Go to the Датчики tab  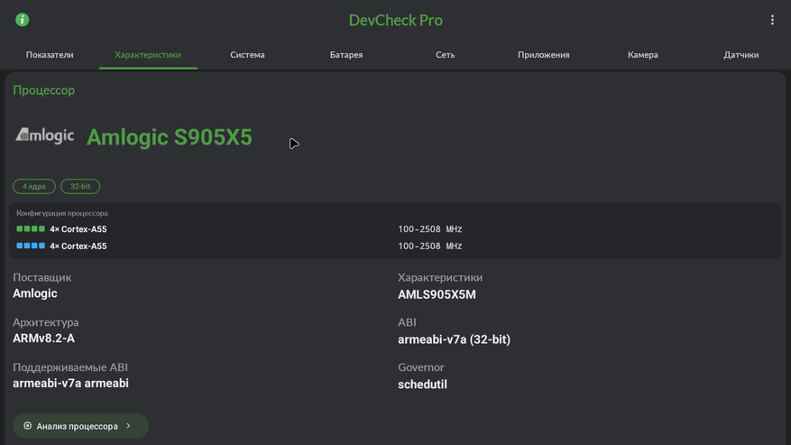741,54
